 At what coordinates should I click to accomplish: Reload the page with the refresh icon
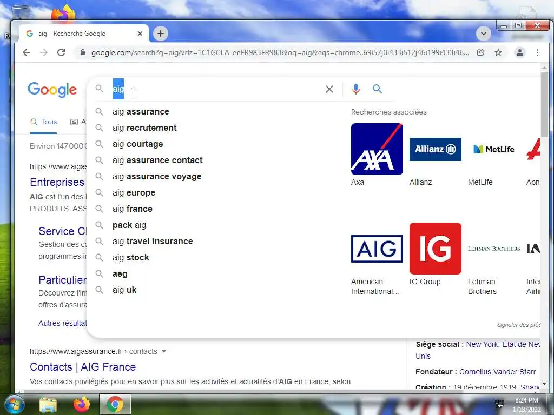[61, 52]
